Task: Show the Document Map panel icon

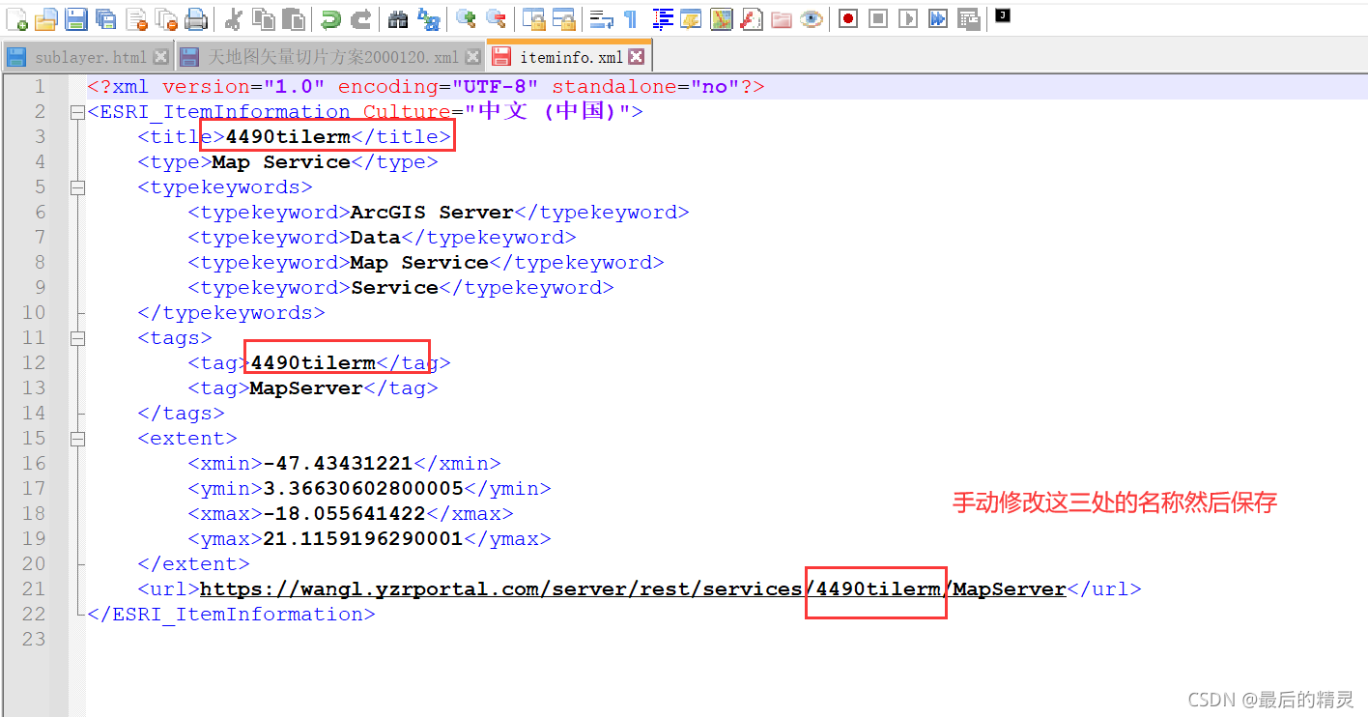Action: click(721, 18)
